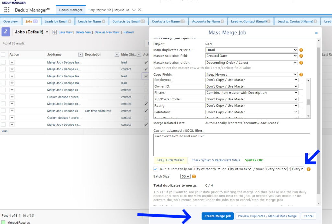Viewport: 332px width, 224px height.
Task: Click the chart icon beside Save View
Action: pyautogui.click(x=54, y=32)
